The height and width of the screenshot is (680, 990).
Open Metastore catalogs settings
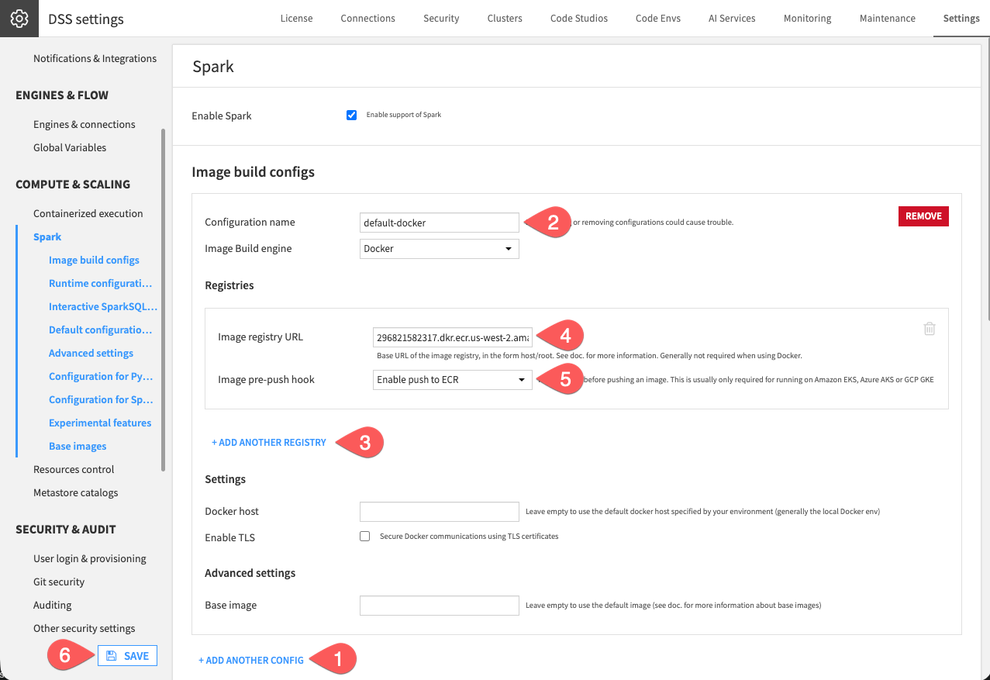(x=76, y=492)
